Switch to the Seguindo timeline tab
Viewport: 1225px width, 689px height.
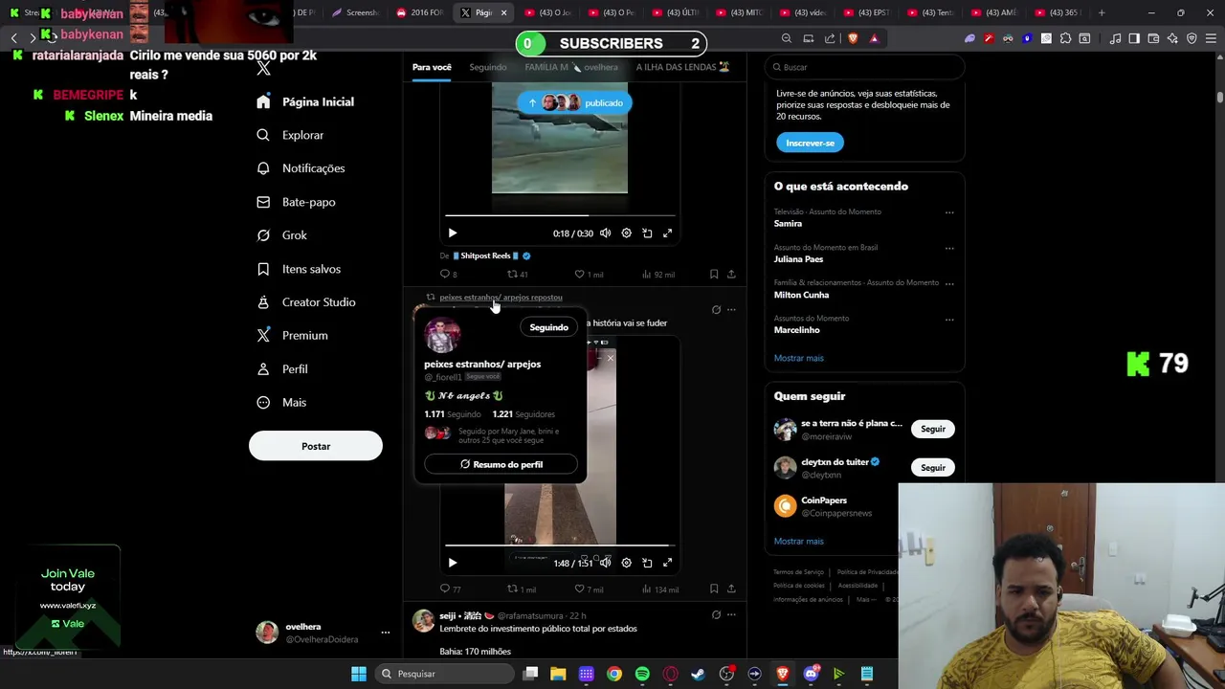point(488,67)
